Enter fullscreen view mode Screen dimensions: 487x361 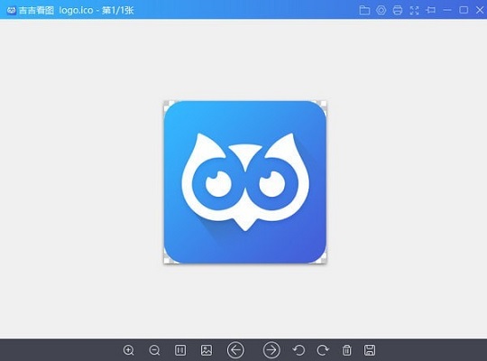(x=414, y=10)
